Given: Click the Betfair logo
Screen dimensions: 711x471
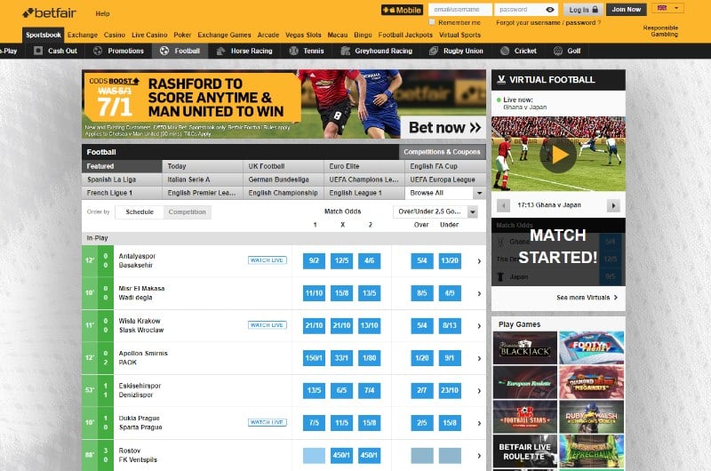Looking at the screenshot, I should 49,13.
